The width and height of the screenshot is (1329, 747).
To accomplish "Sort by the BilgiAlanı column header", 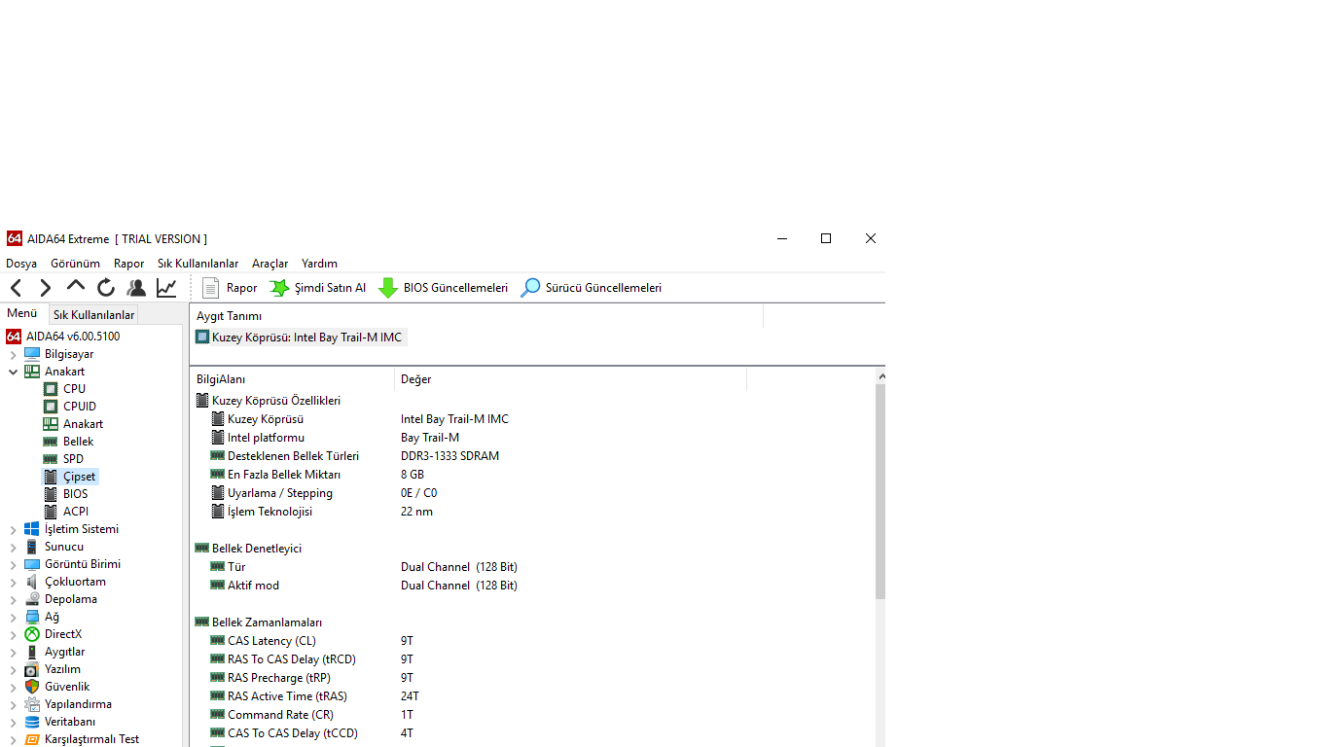I will coord(292,379).
